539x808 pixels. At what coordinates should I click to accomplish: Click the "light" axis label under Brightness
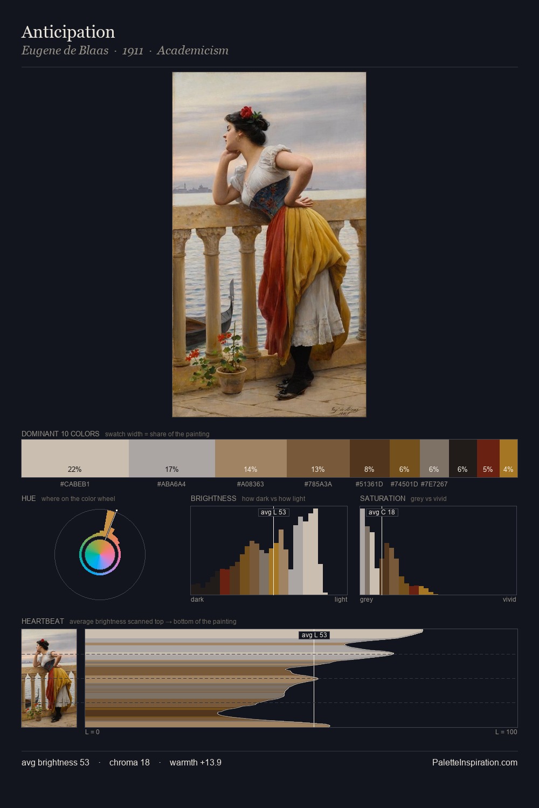tap(341, 600)
